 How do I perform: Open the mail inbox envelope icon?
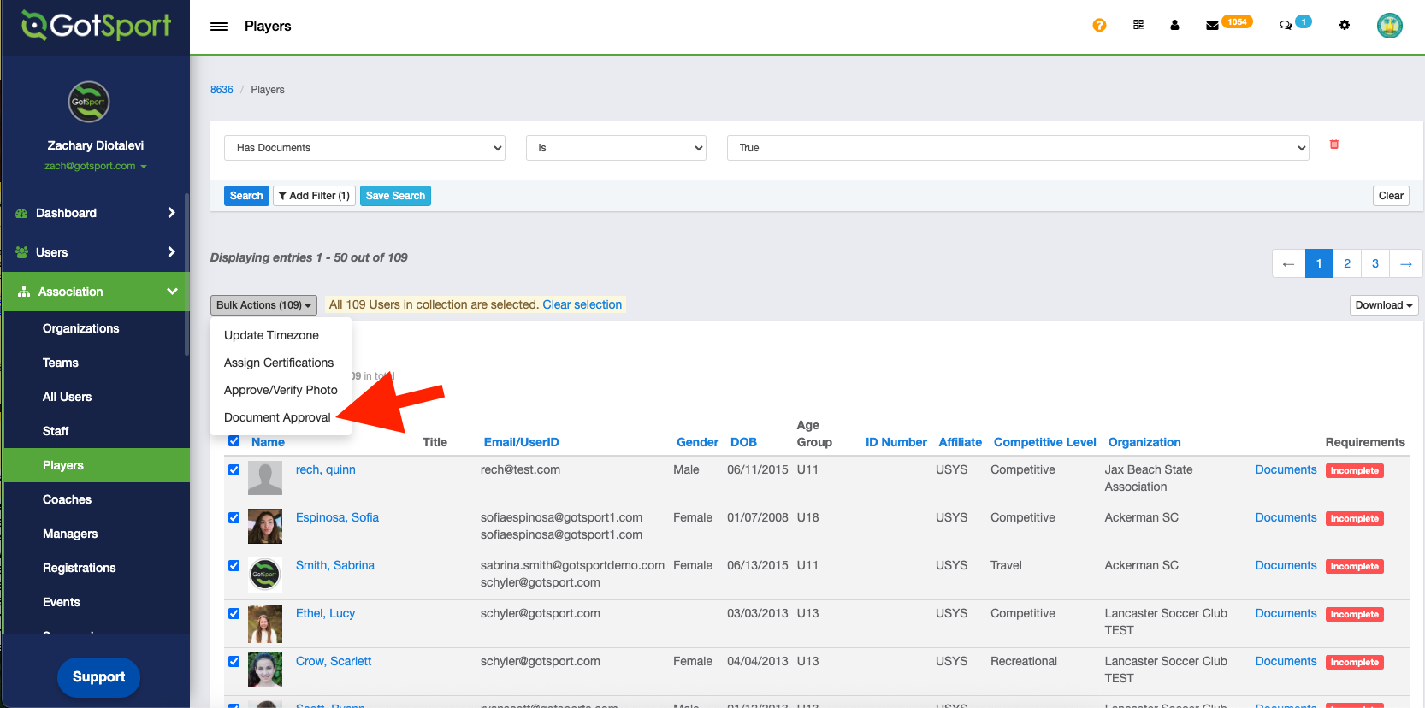click(x=1212, y=26)
